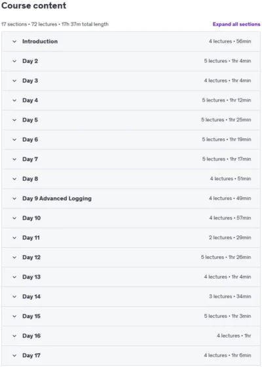Click the Day 13 section title

click(31, 277)
